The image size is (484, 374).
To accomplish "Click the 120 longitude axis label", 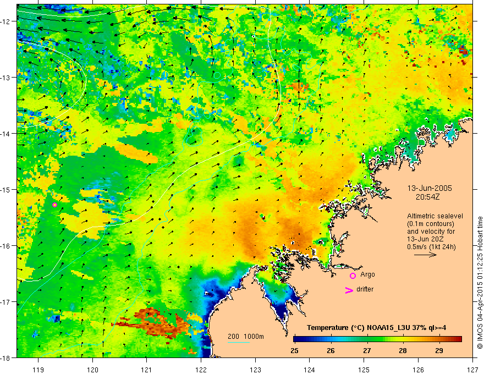I will (92, 370).
